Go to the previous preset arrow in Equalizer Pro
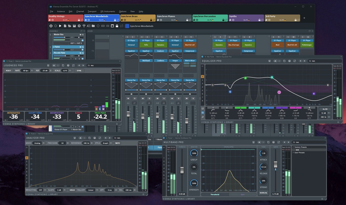 coord(300,61)
